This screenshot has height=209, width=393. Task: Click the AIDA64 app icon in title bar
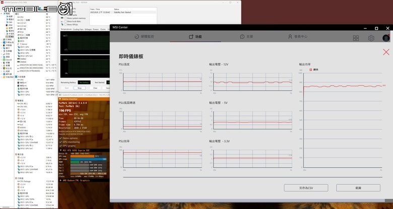click(2, 2)
